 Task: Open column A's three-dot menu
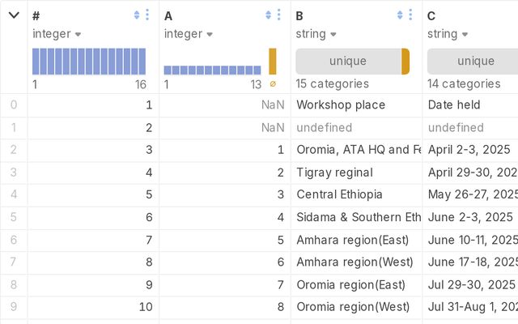pyautogui.click(x=278, y=15)
